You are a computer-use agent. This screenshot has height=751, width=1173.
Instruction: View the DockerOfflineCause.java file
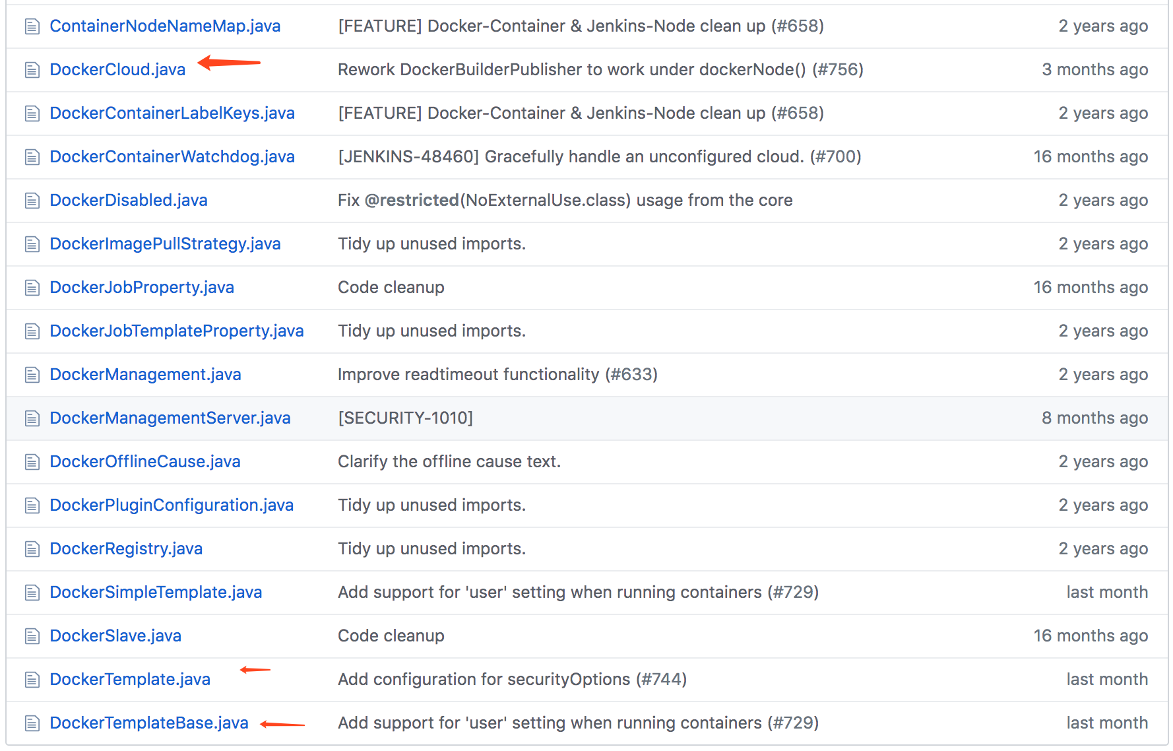pos(145,462)
